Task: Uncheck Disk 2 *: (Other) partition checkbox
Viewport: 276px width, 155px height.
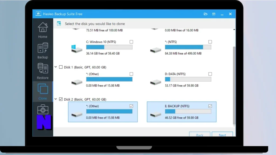Action: pos(131,106)
